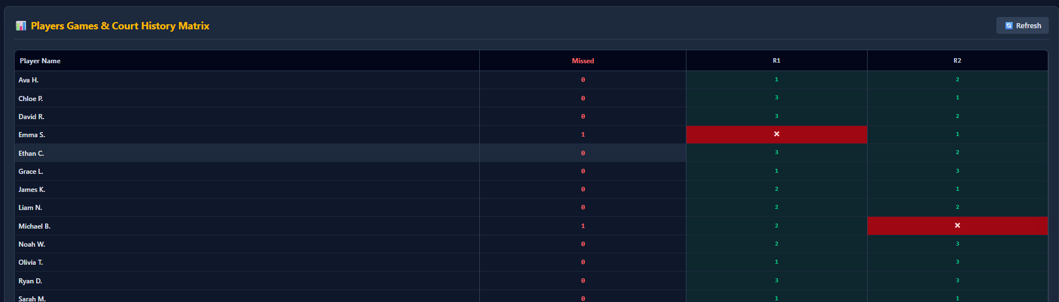Click Grace L. R1 court cell
Screen dimensions: 1059x302
[777, 171]
